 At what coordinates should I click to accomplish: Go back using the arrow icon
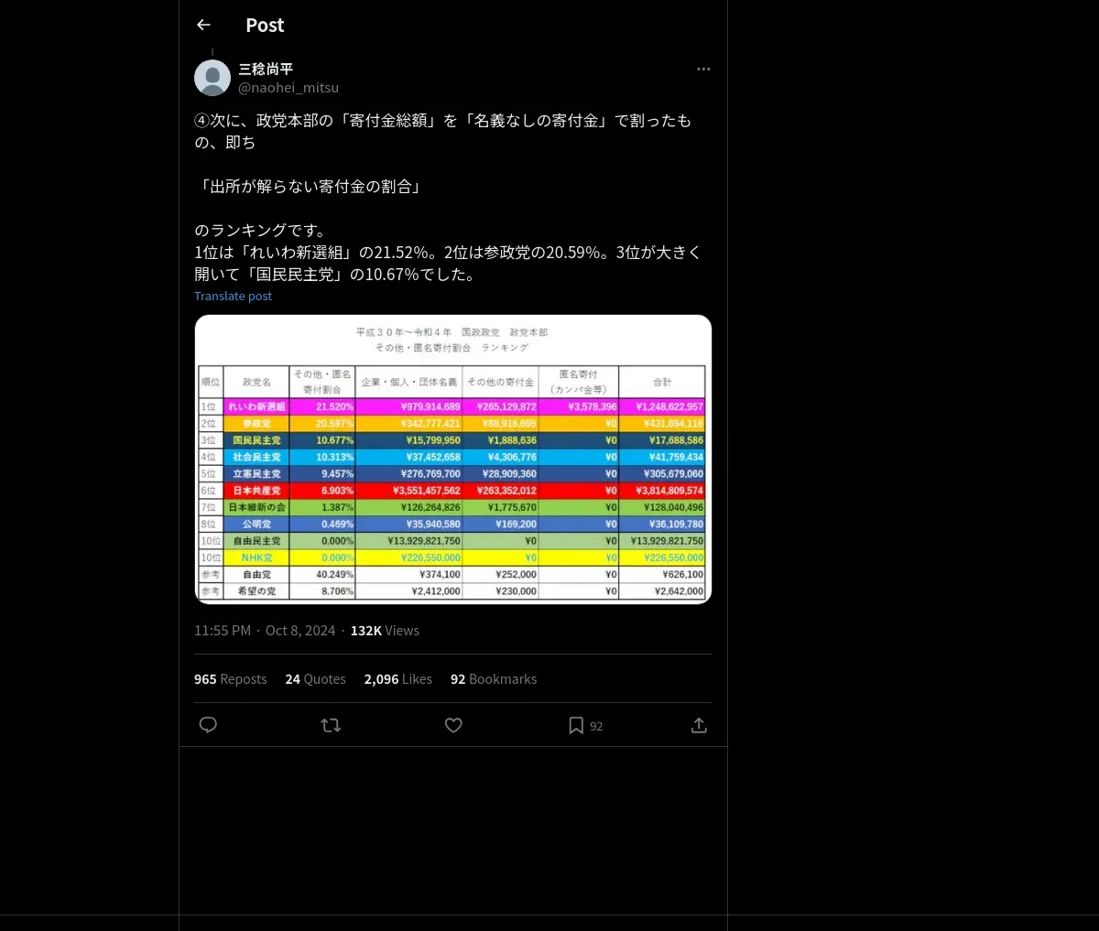coord(203,25)
